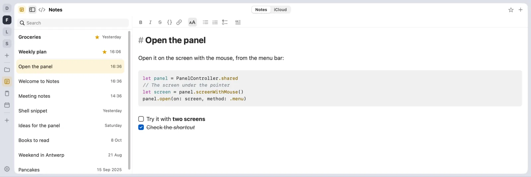Select the iCloud tab

click(x=280, y=10)
